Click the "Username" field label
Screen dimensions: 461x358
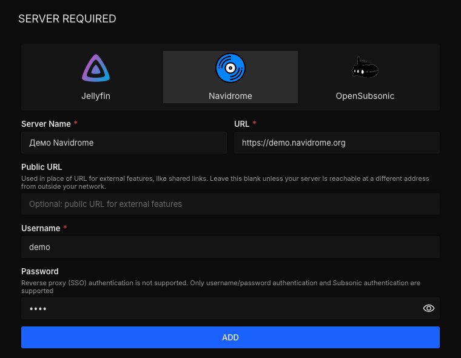coord(41,228)
